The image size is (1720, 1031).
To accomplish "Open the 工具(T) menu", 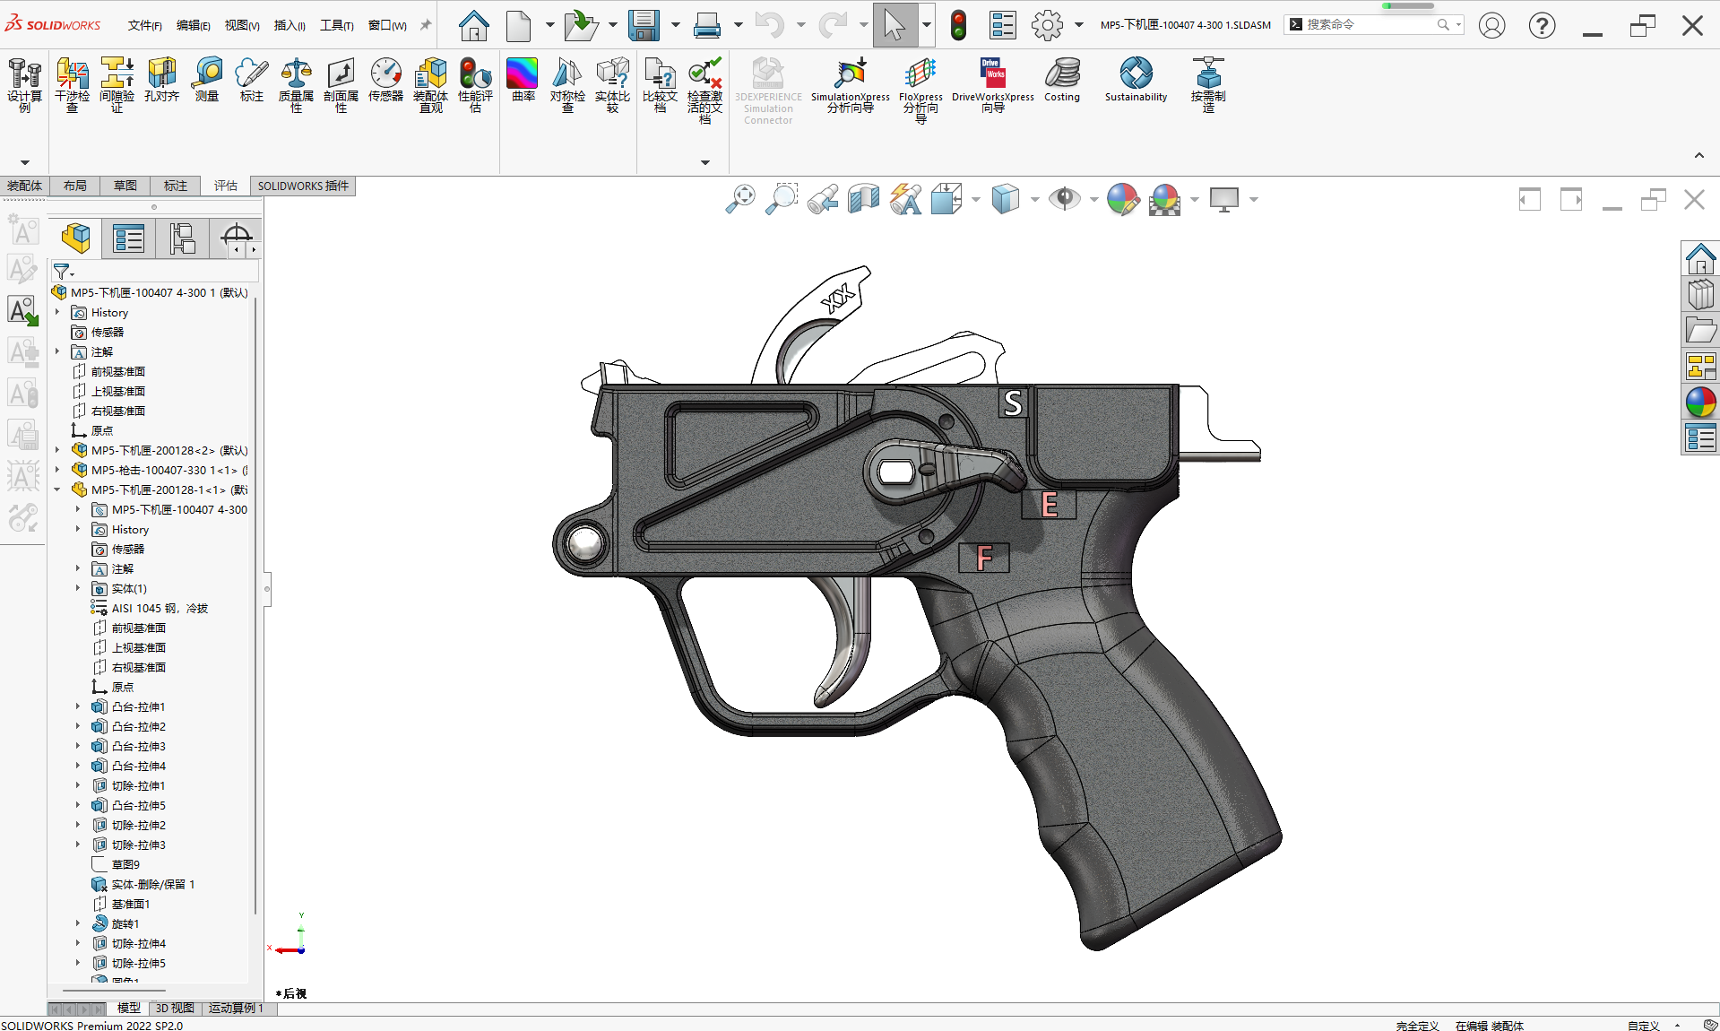I will point(337,25).
